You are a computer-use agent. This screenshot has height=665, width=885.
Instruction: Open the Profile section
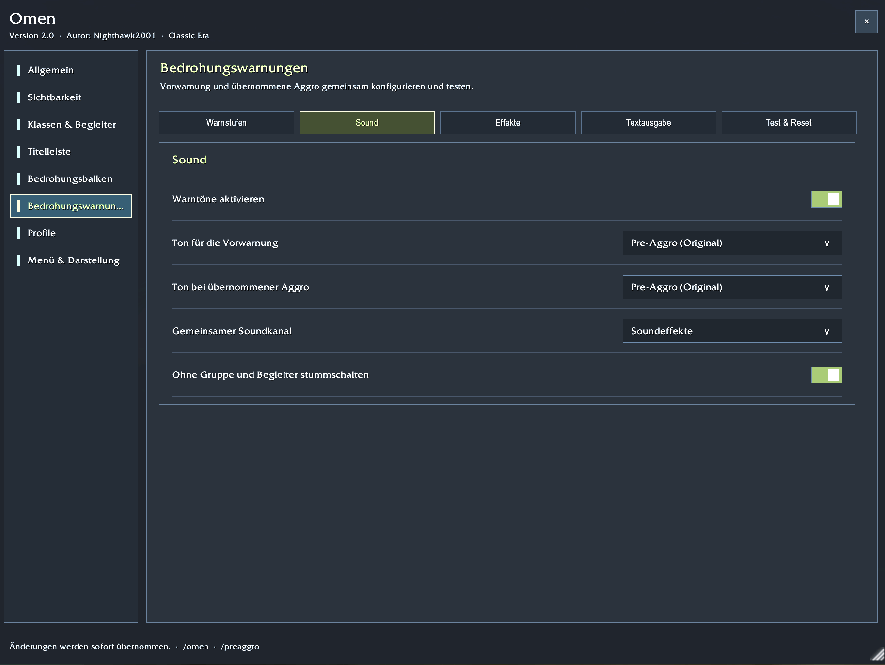(x=71, y=233)
